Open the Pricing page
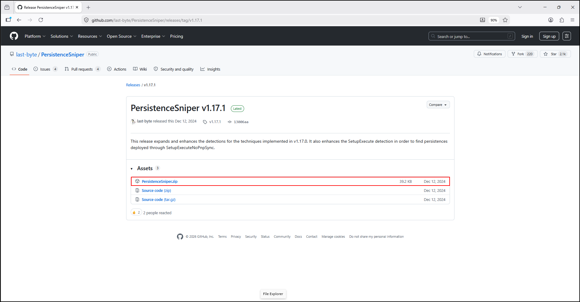The height and width of the screenshot is (302, 580). tap(177, 36)
